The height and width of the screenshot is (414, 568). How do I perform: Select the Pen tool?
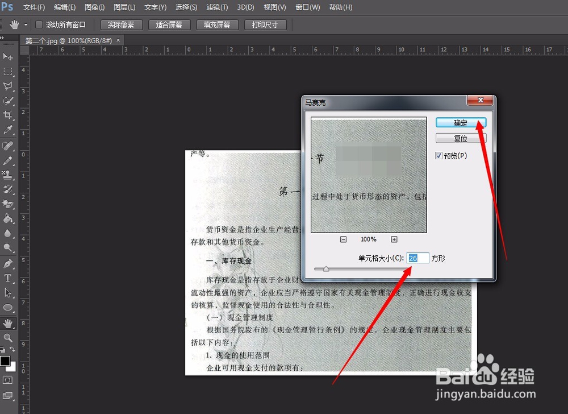(x=7, y=263)
